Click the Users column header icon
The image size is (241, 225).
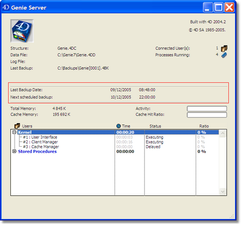pos(17,126)
